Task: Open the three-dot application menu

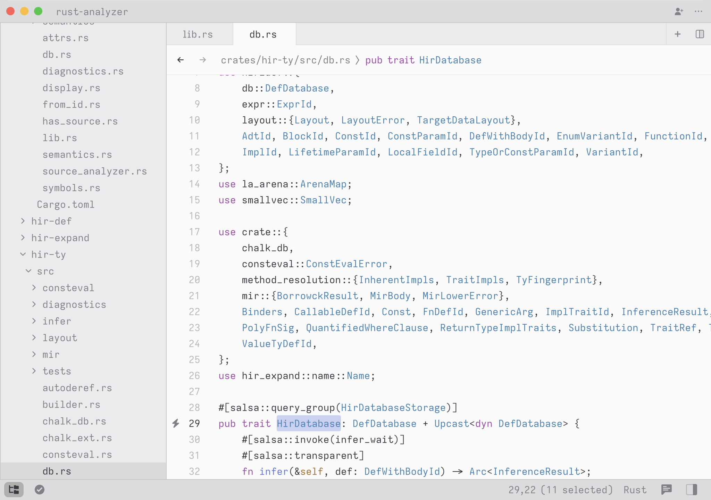Action: 699,11
